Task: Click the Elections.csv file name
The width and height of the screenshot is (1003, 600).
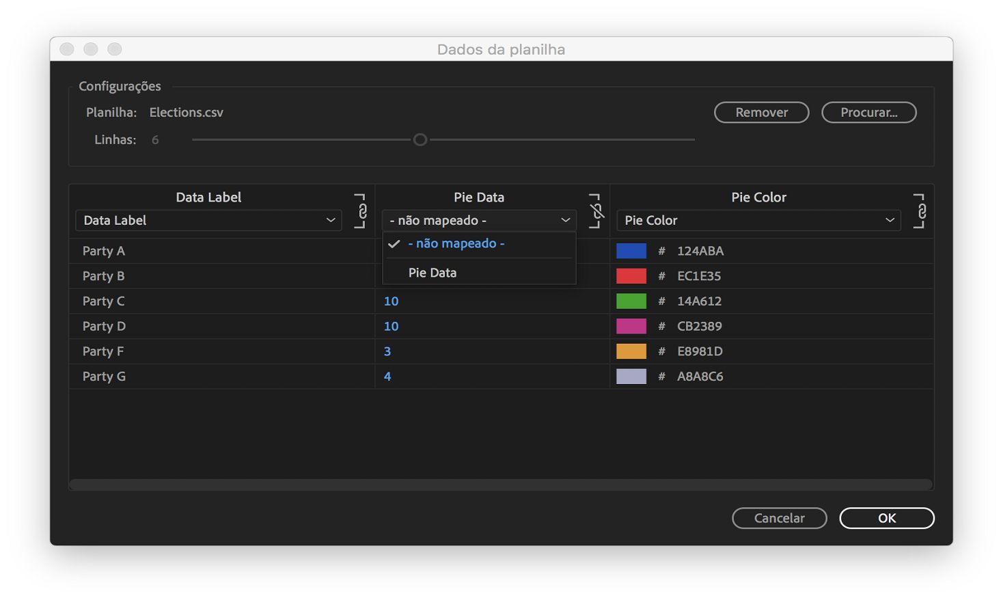Action: pyautogui.click(x=187, y=112)
